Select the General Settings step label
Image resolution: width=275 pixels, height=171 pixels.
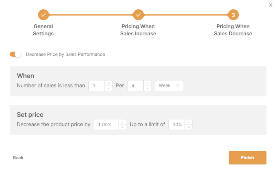(43, 30)
